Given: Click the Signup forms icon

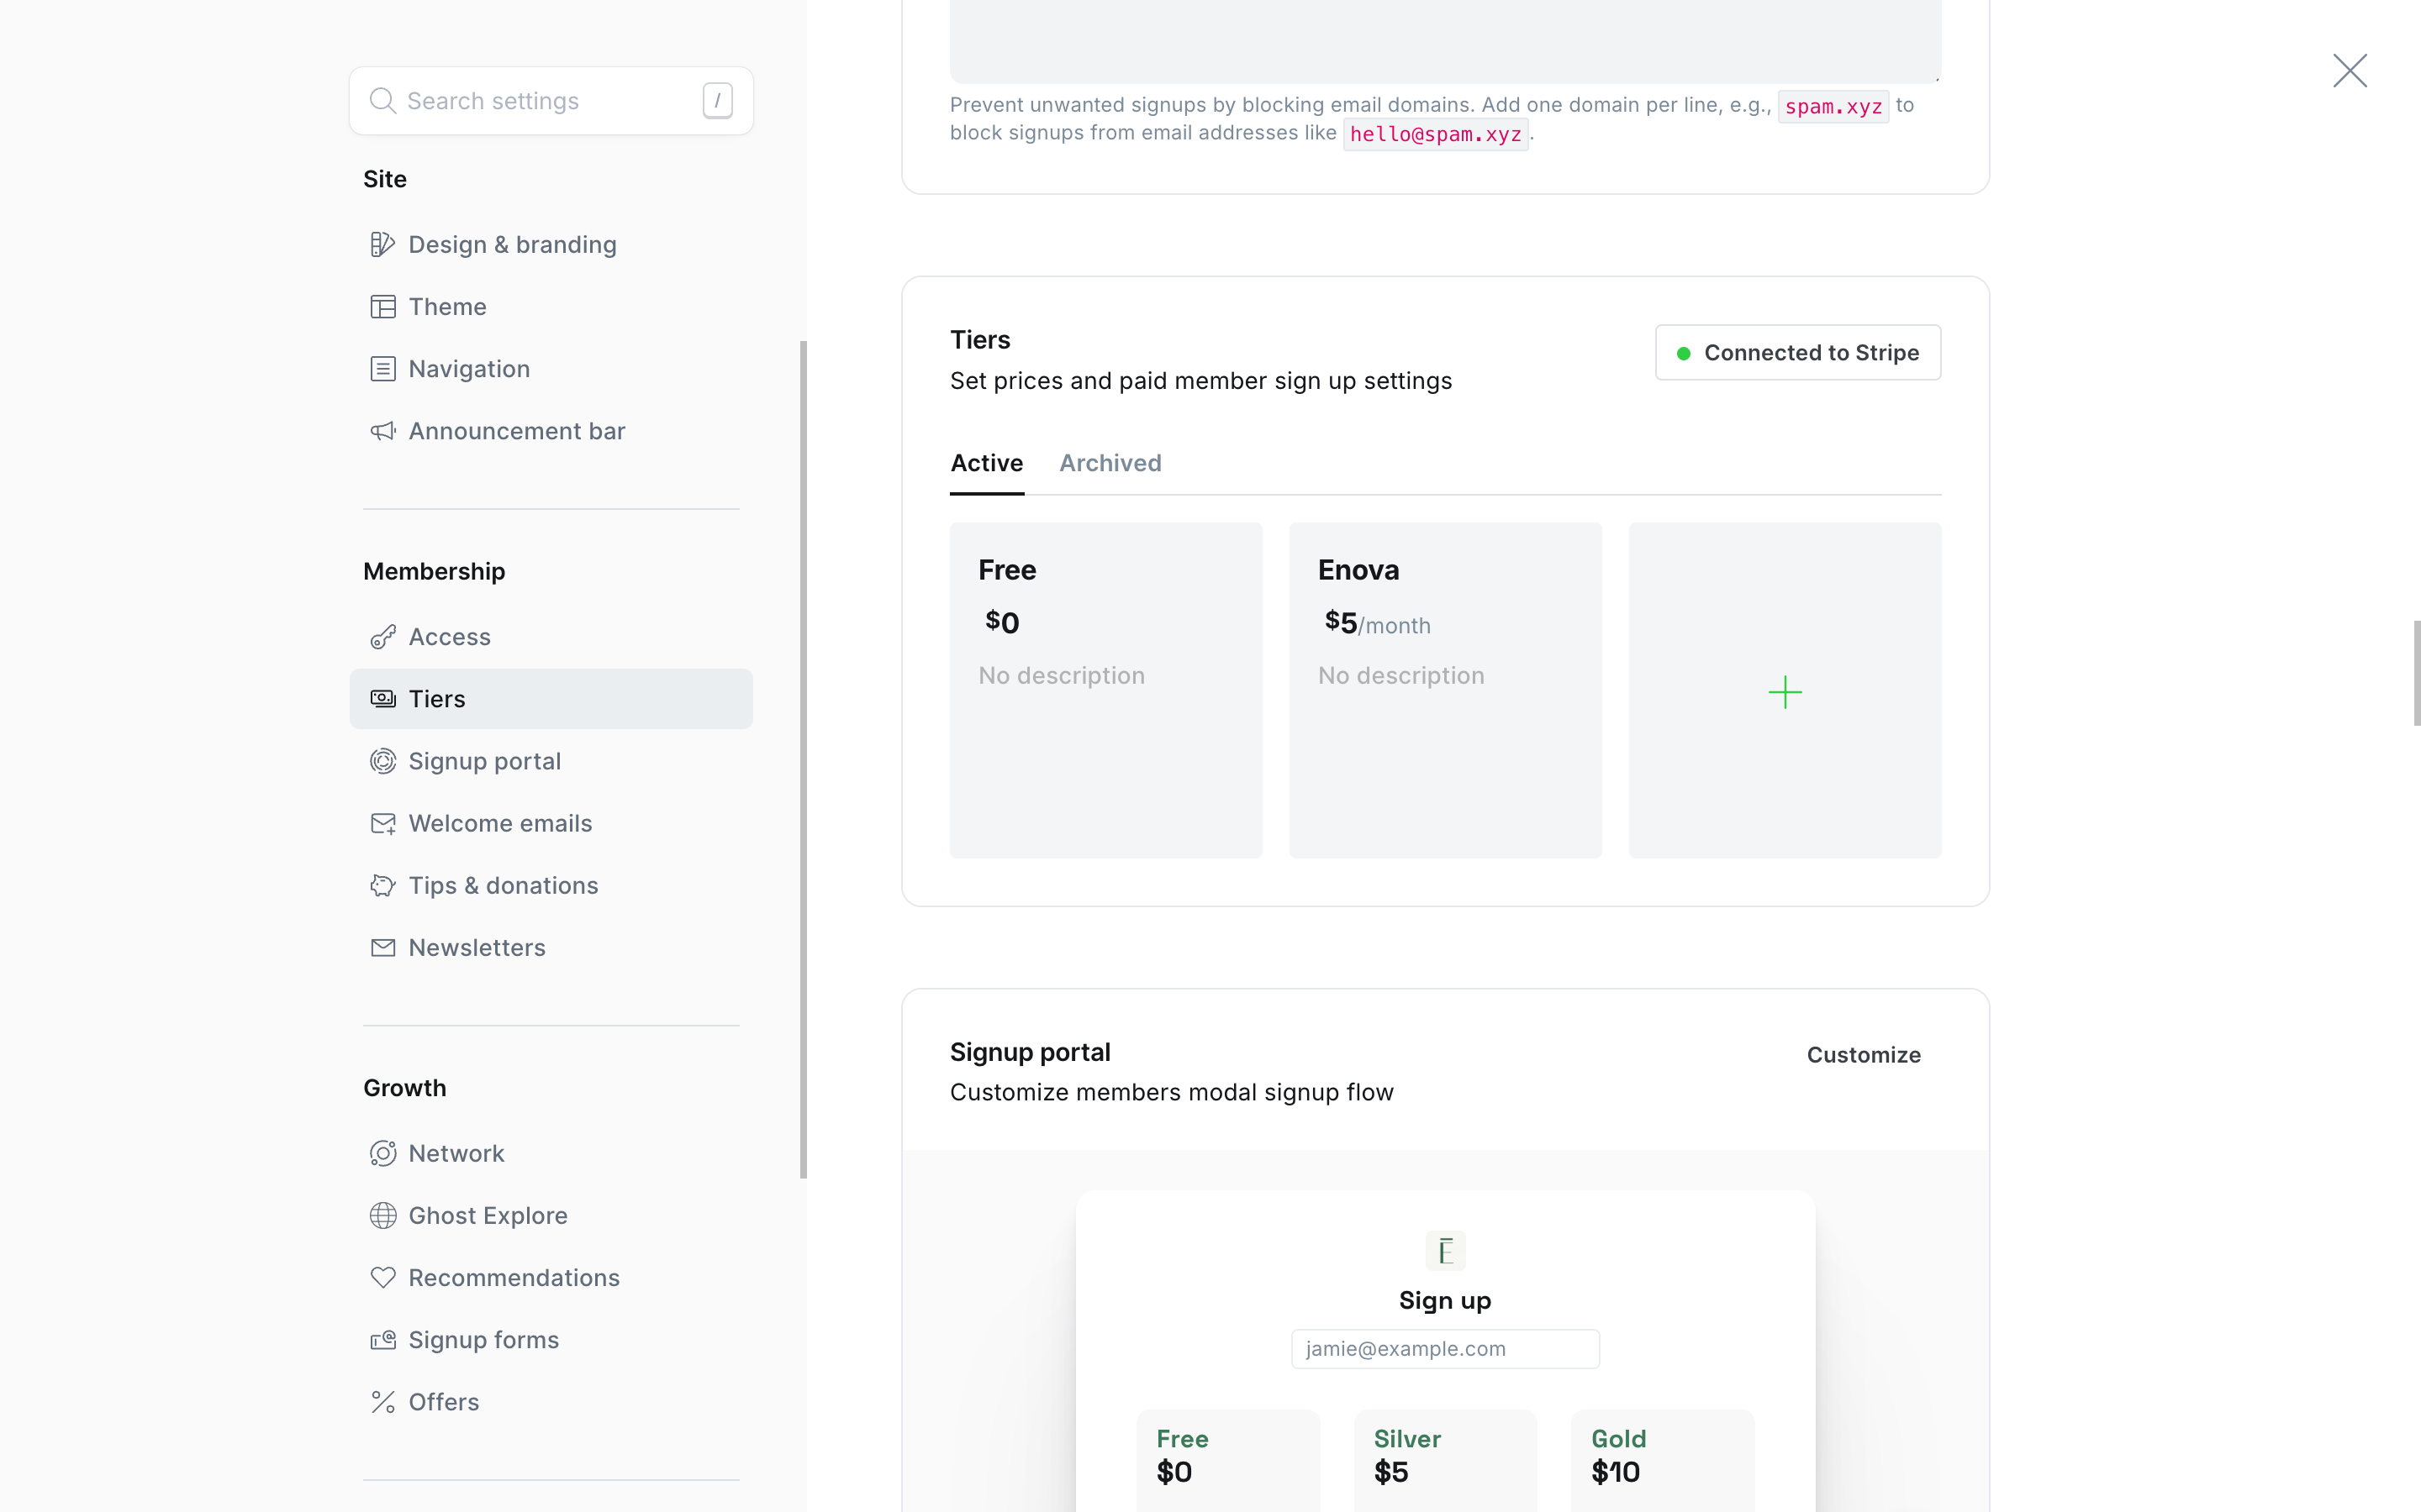Looking at the screenshot, I should point(382,1340).
